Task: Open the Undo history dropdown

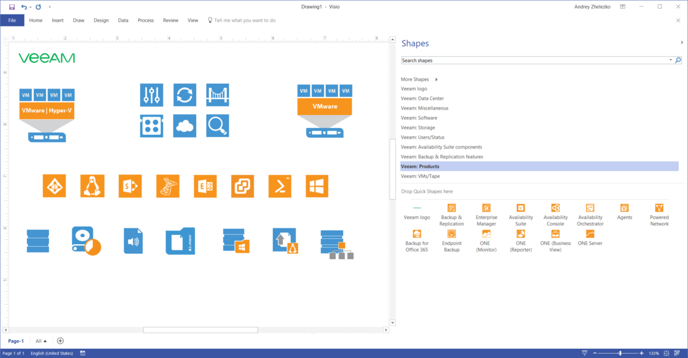Action: pos(30,6)
